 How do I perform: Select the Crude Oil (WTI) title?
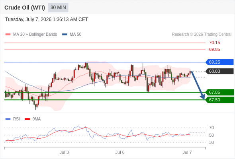[x=25, y=8]
